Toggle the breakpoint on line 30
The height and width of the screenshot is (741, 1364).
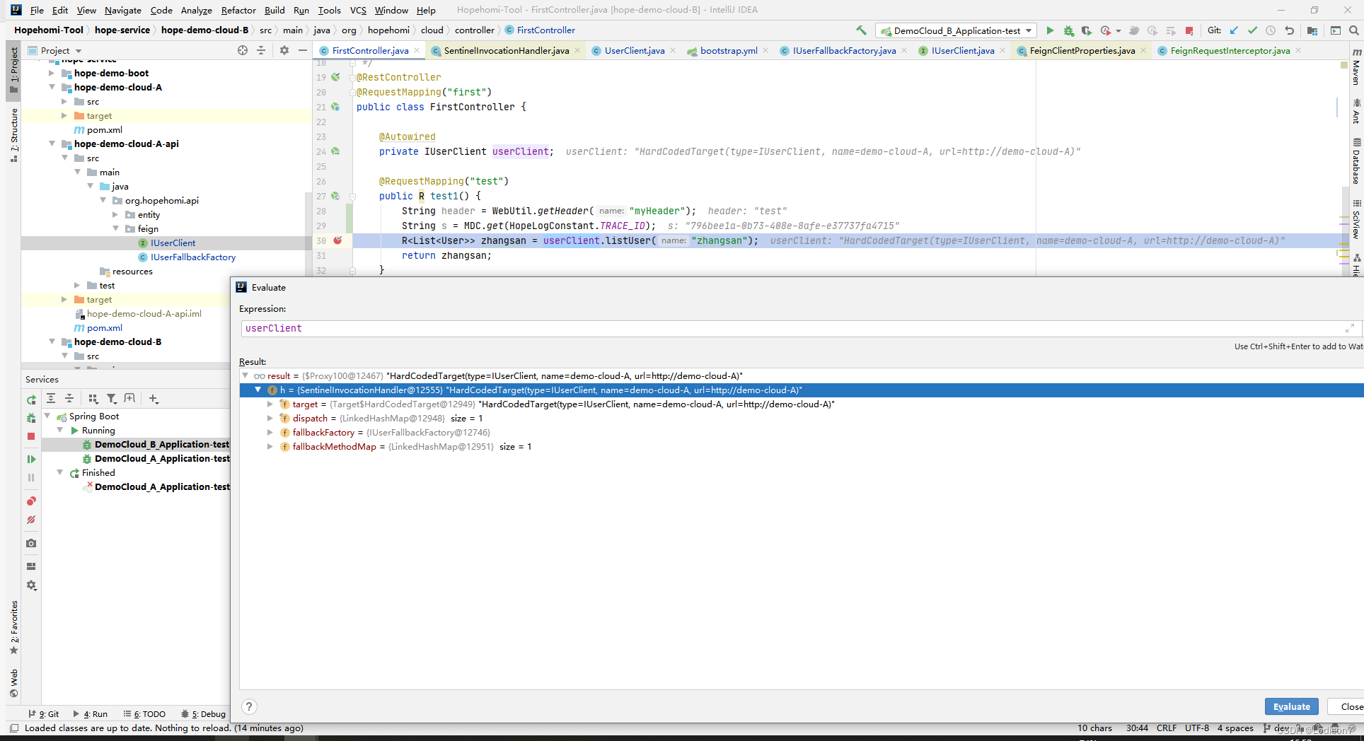tap(337, 240)
